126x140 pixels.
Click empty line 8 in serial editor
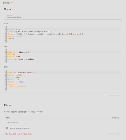[x=64, y=89]
